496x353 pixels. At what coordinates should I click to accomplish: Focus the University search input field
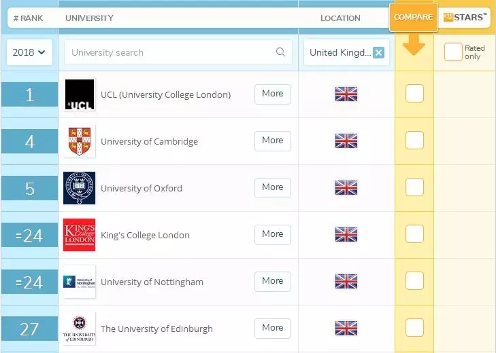pyautogui.click(x=178, y=52)
